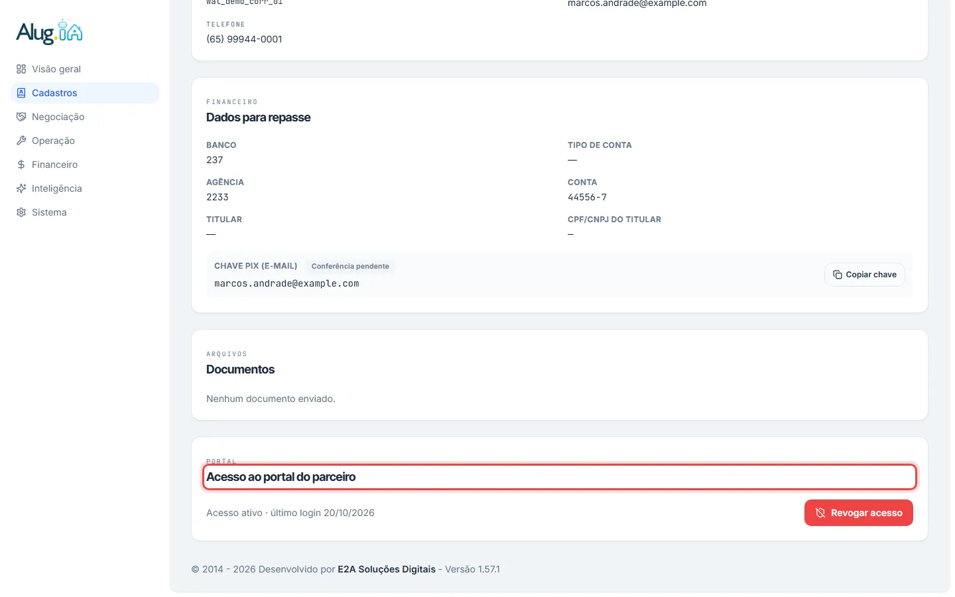Open Negociação handshake icon
955x597 pixels.
click(21, 117)
